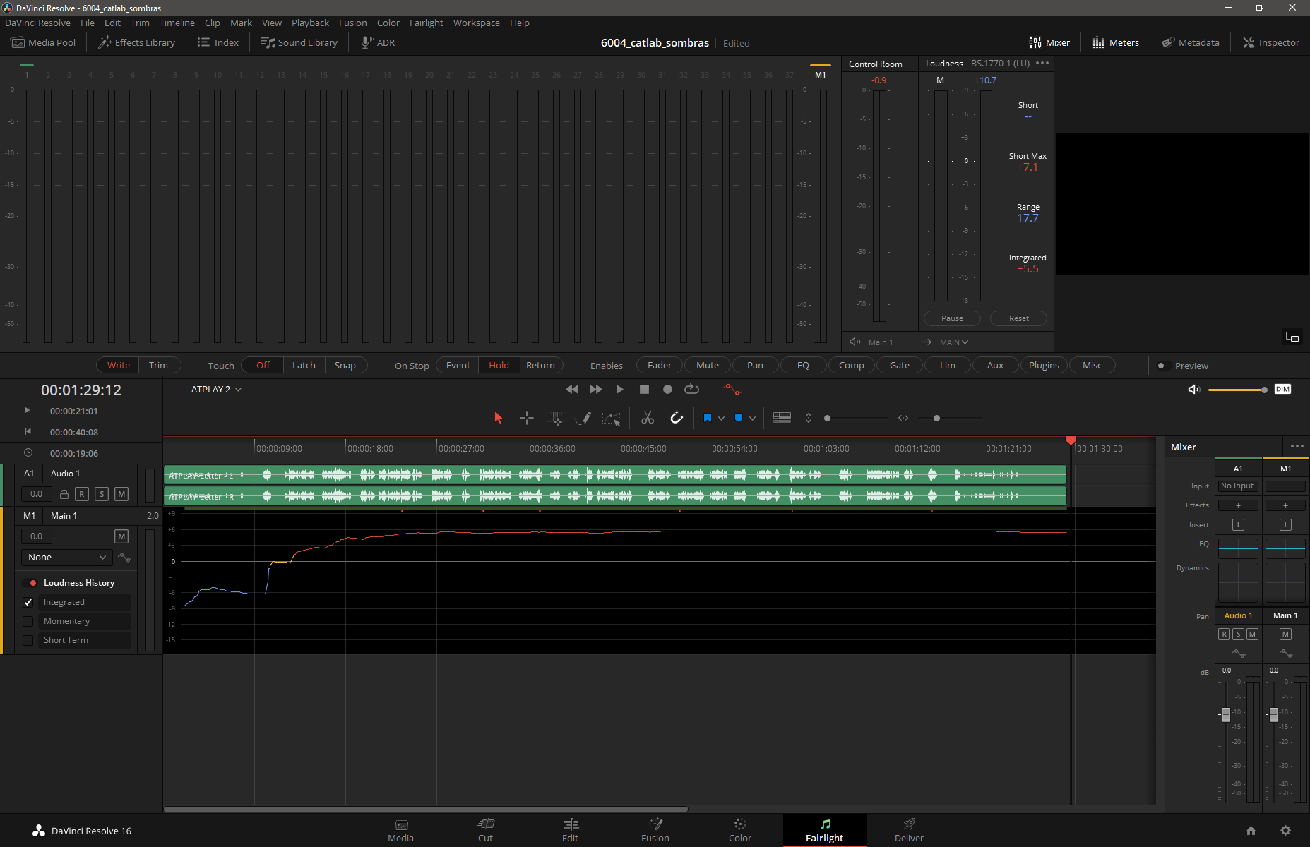This screenshot has width=1310, height=847.
Task: Add effect to M1 mixer strip
Action: tap(1285, 505)
